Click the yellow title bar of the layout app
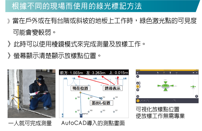202x131 pixels. click(167, 70)
